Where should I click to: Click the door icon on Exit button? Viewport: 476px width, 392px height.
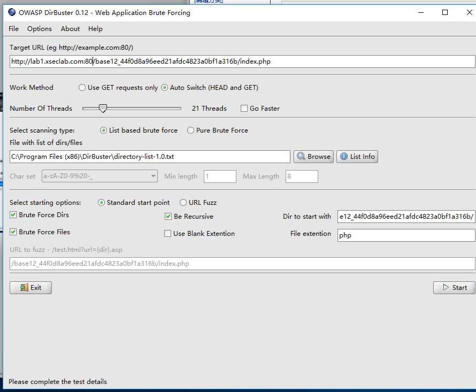click(24, 287)
